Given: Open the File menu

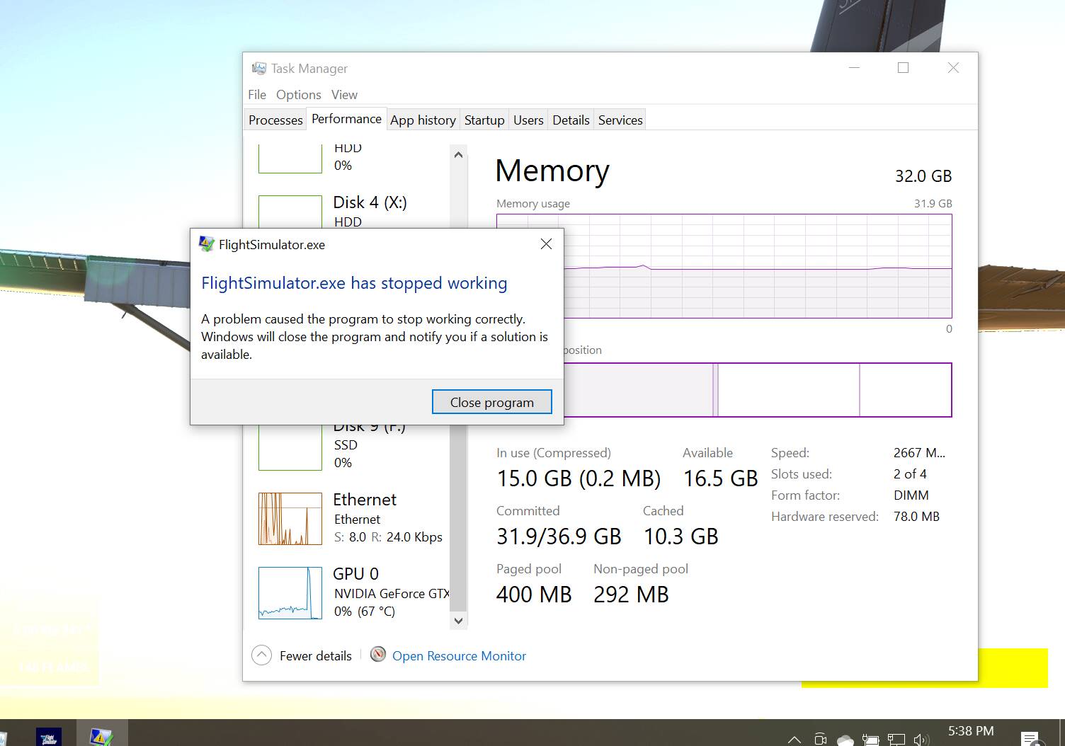Looking at the screenshot, I should [257, 95].
